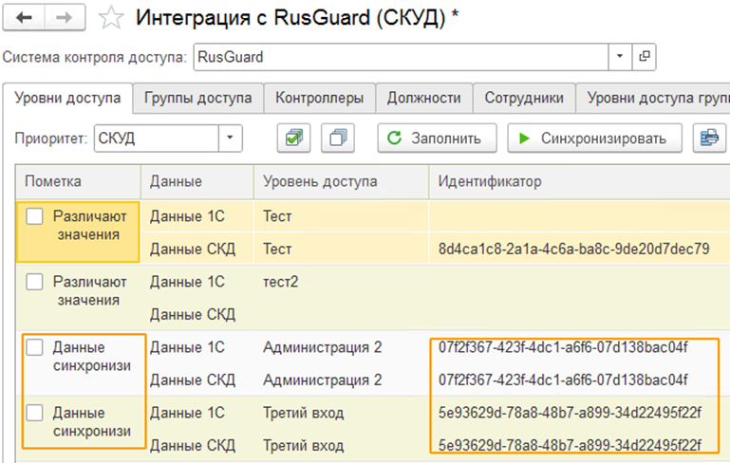Select the Должности tab

tap(423, 98)
